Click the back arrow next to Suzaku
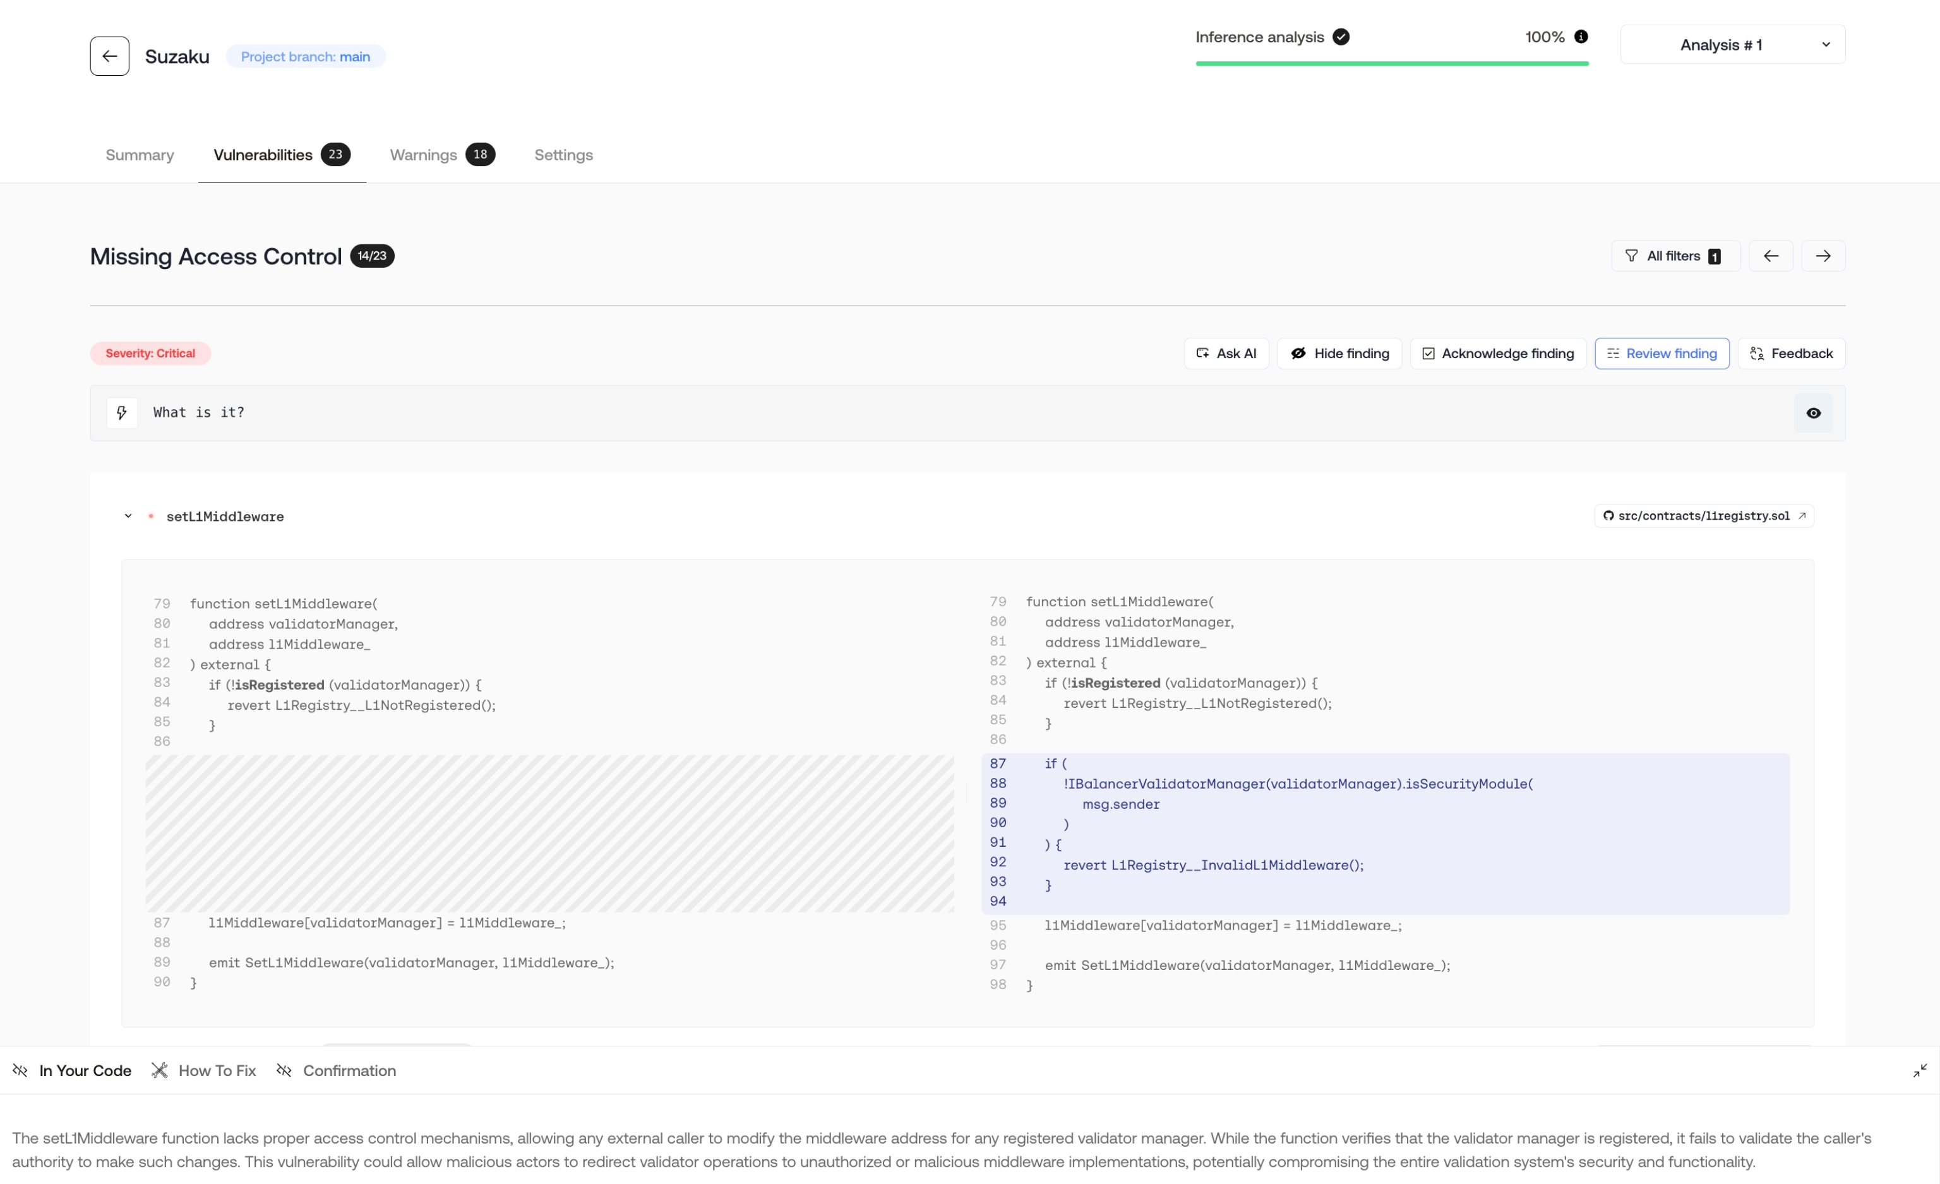Viewport: 1940px width, 1184px height. pos(109,56)
